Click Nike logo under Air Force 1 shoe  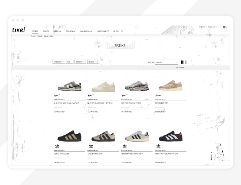[x=91, y=95]
